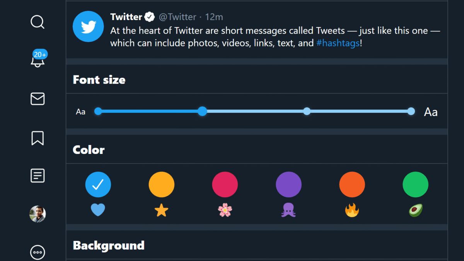
Task: Confirm the blue color is selected
Action: pyautogui.click(x=98, y=184)
